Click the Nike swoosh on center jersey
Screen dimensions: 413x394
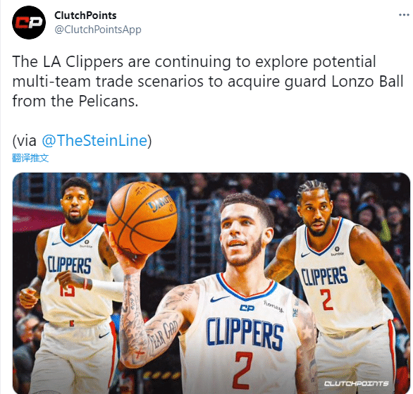[219, 299]
